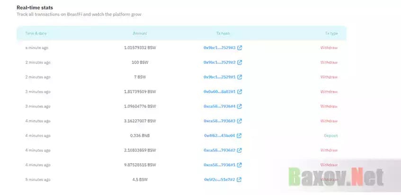Screen dimensions: 401x195
Task: Click external link icon beside 0xca58...7936#4
Action: point(240,106)
